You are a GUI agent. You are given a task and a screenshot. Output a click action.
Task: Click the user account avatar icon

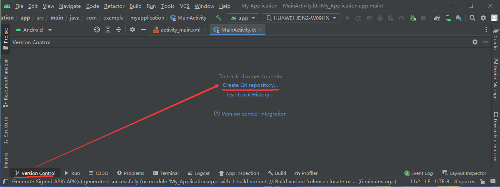(x=494, y=18)
